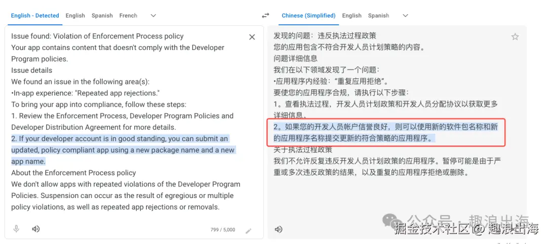Listen to the English source text
This screenshot has width=547, height=244.
(35, 229)
